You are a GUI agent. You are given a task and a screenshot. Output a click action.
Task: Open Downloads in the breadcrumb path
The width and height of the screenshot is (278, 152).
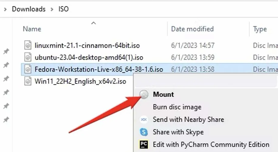pos(29,9)
